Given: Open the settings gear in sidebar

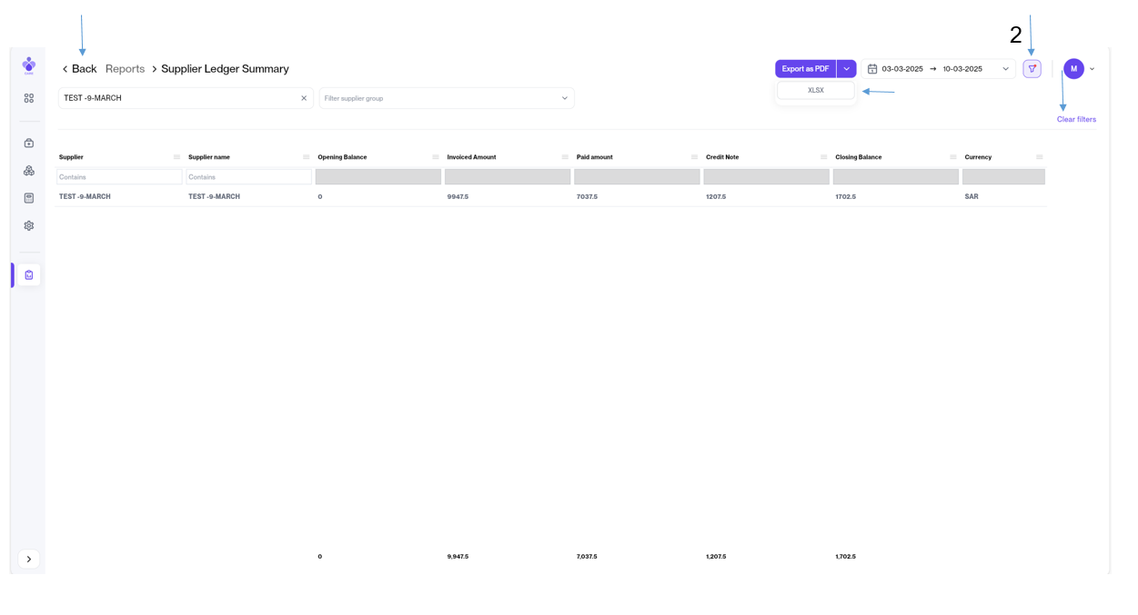Looking at the screenshot, I should 29,225.
